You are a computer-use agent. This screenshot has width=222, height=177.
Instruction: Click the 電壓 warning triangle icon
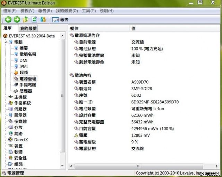tap(76, 136)
